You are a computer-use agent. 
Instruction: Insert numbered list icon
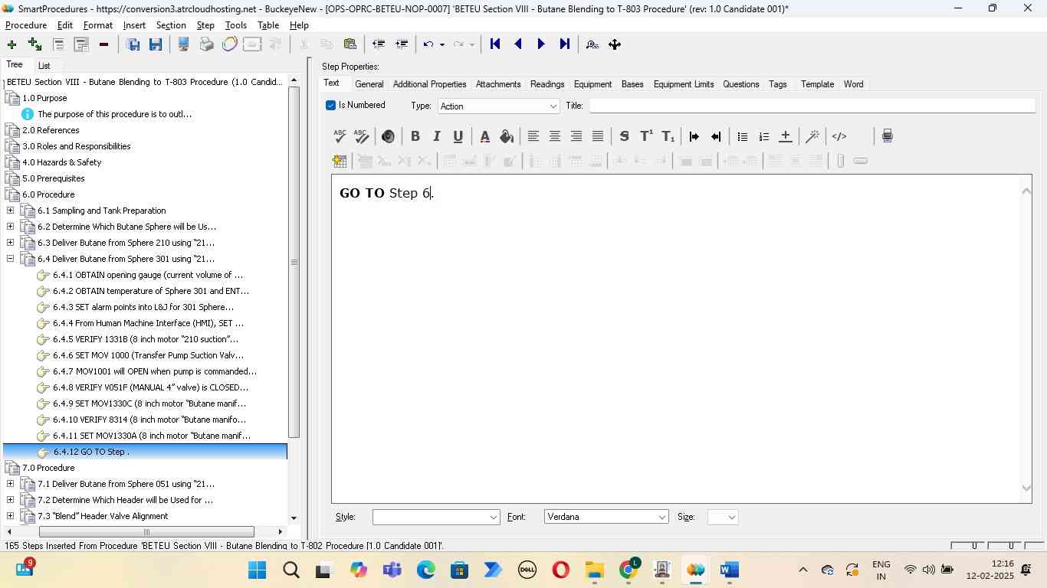pos(764,136)
